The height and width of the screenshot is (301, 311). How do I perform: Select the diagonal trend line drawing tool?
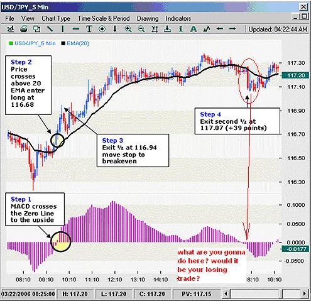(x=50, y=29)
